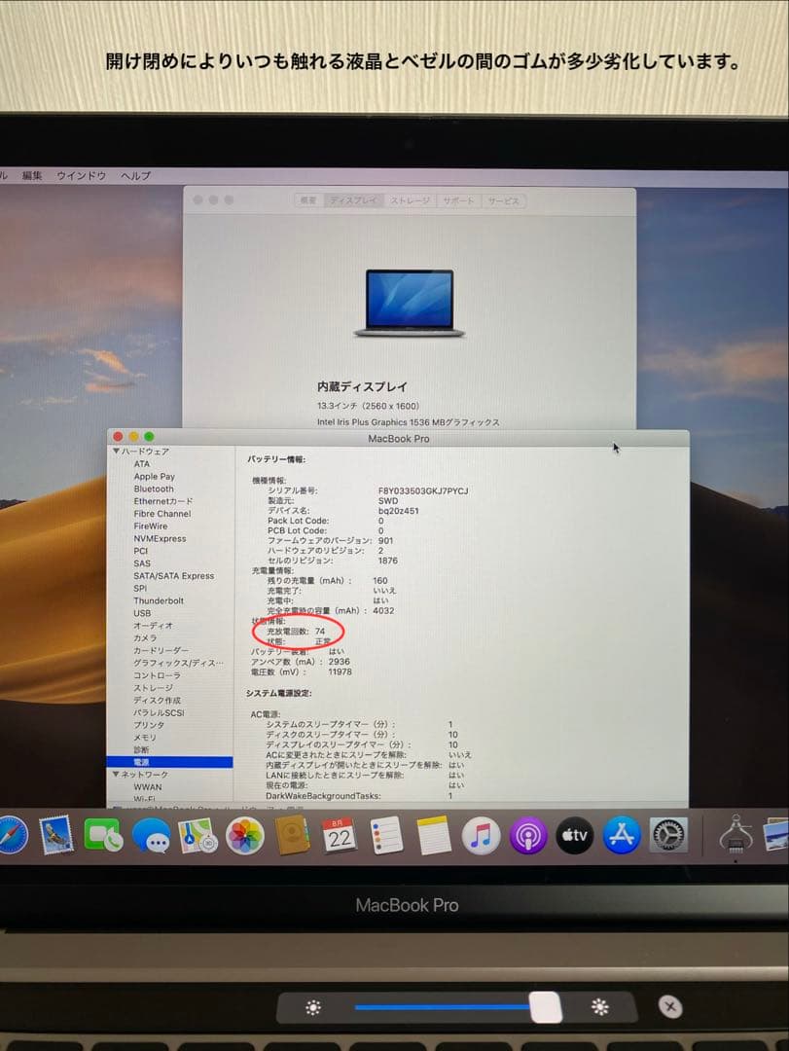Launch the App Store from the Dock
The width and height of the screenshot is (789, 1051).
(x=621, y=835)
